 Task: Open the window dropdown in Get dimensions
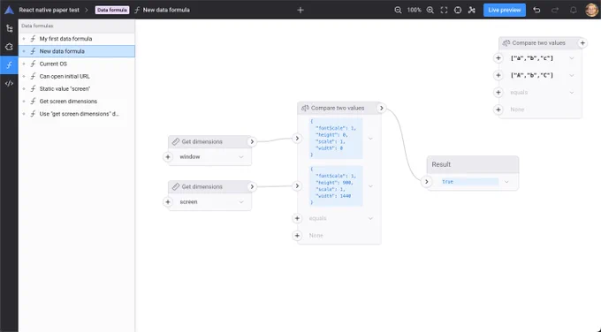241,156
